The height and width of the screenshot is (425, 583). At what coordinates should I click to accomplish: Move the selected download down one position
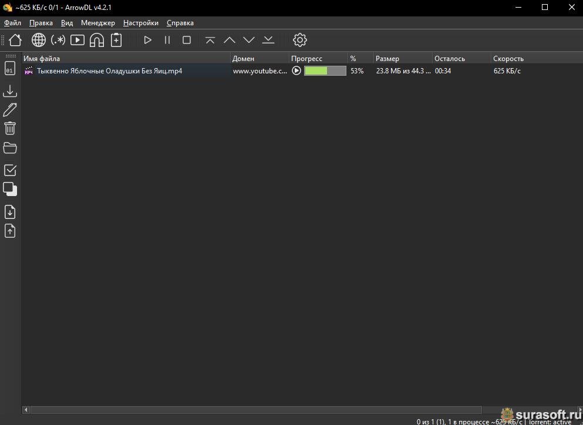pyautogui.click(x=249, y=40)
